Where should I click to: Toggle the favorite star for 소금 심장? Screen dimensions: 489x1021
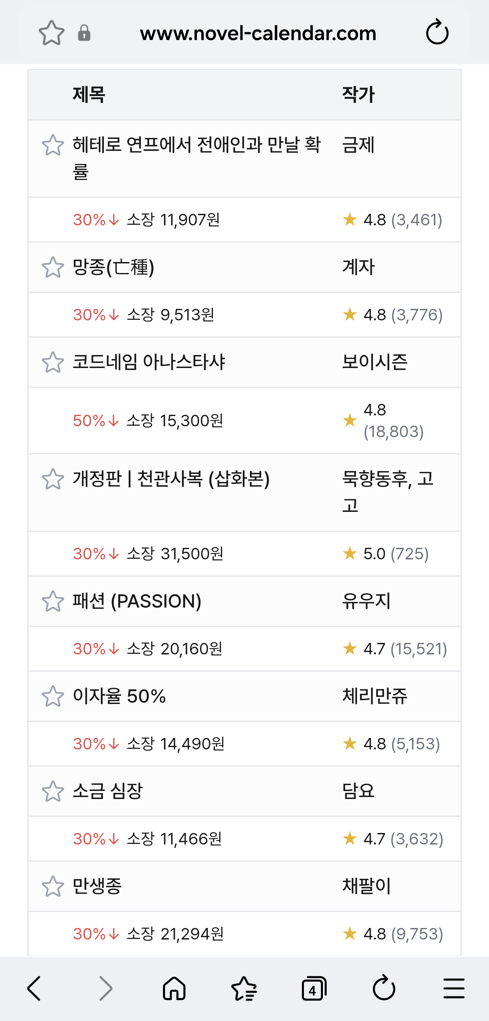click(53, 792)
